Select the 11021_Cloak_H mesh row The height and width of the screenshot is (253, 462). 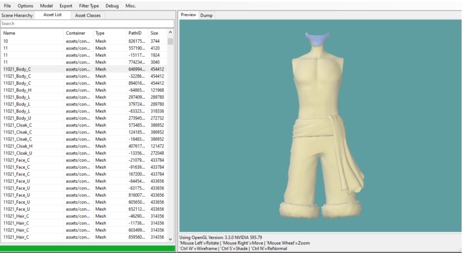(x=84, y=146)
